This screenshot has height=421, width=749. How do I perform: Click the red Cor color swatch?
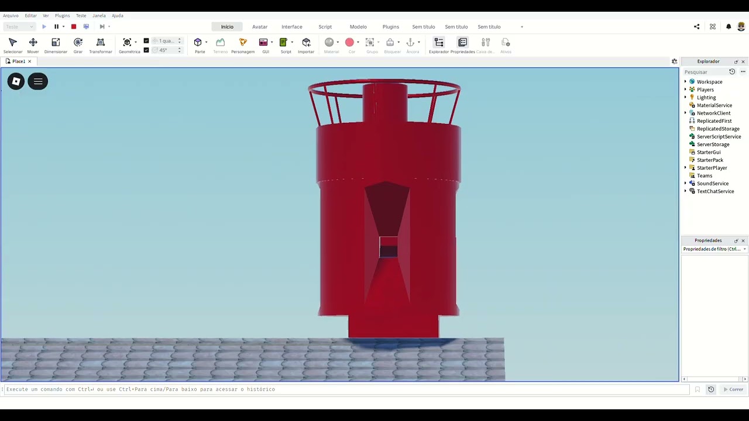[349, 42]
